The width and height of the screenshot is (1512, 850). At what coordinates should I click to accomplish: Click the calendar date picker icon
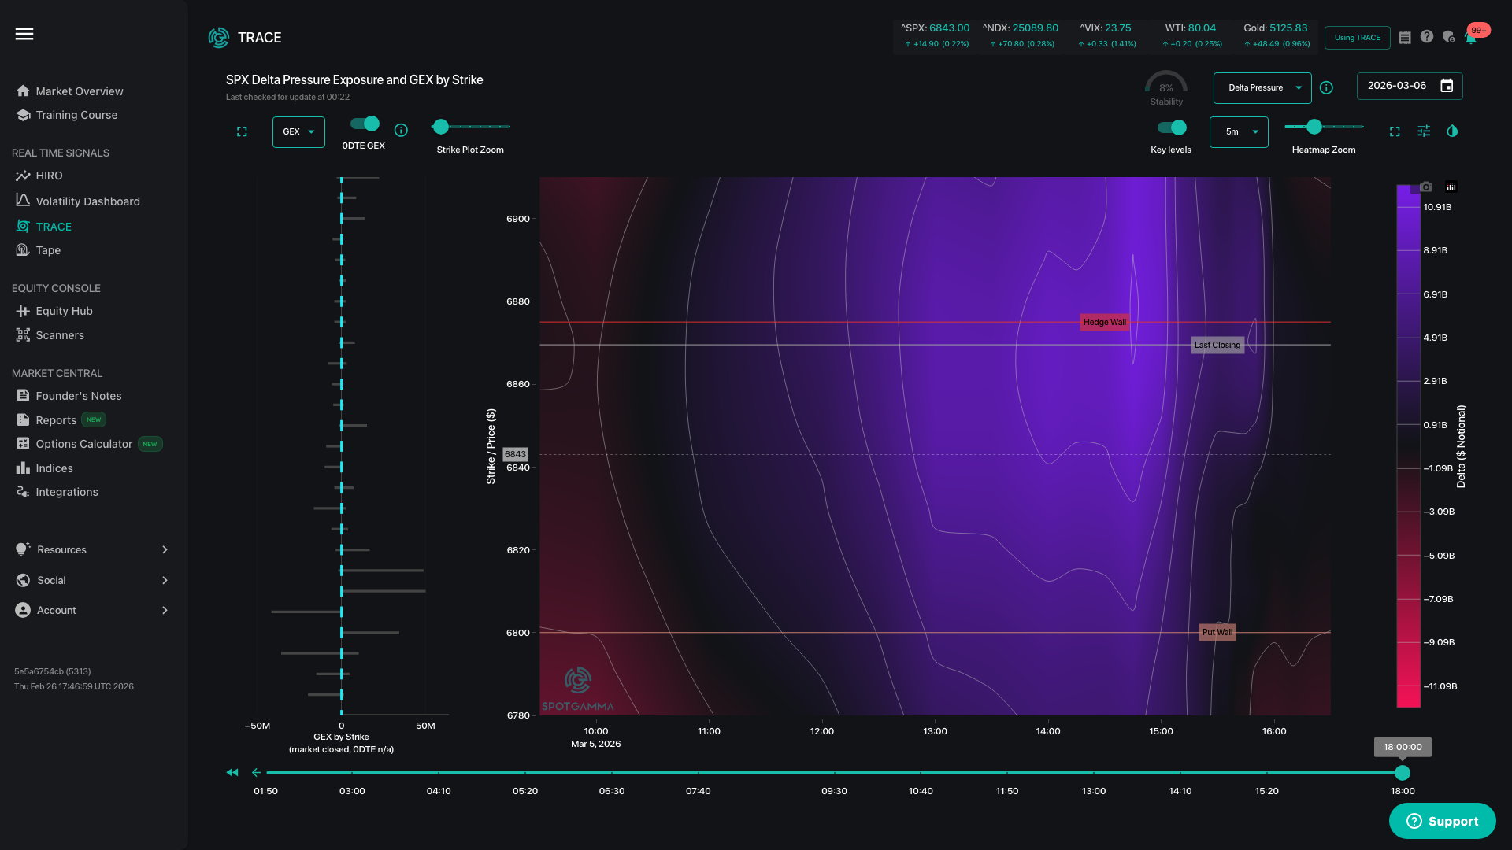click(1447, 86)
